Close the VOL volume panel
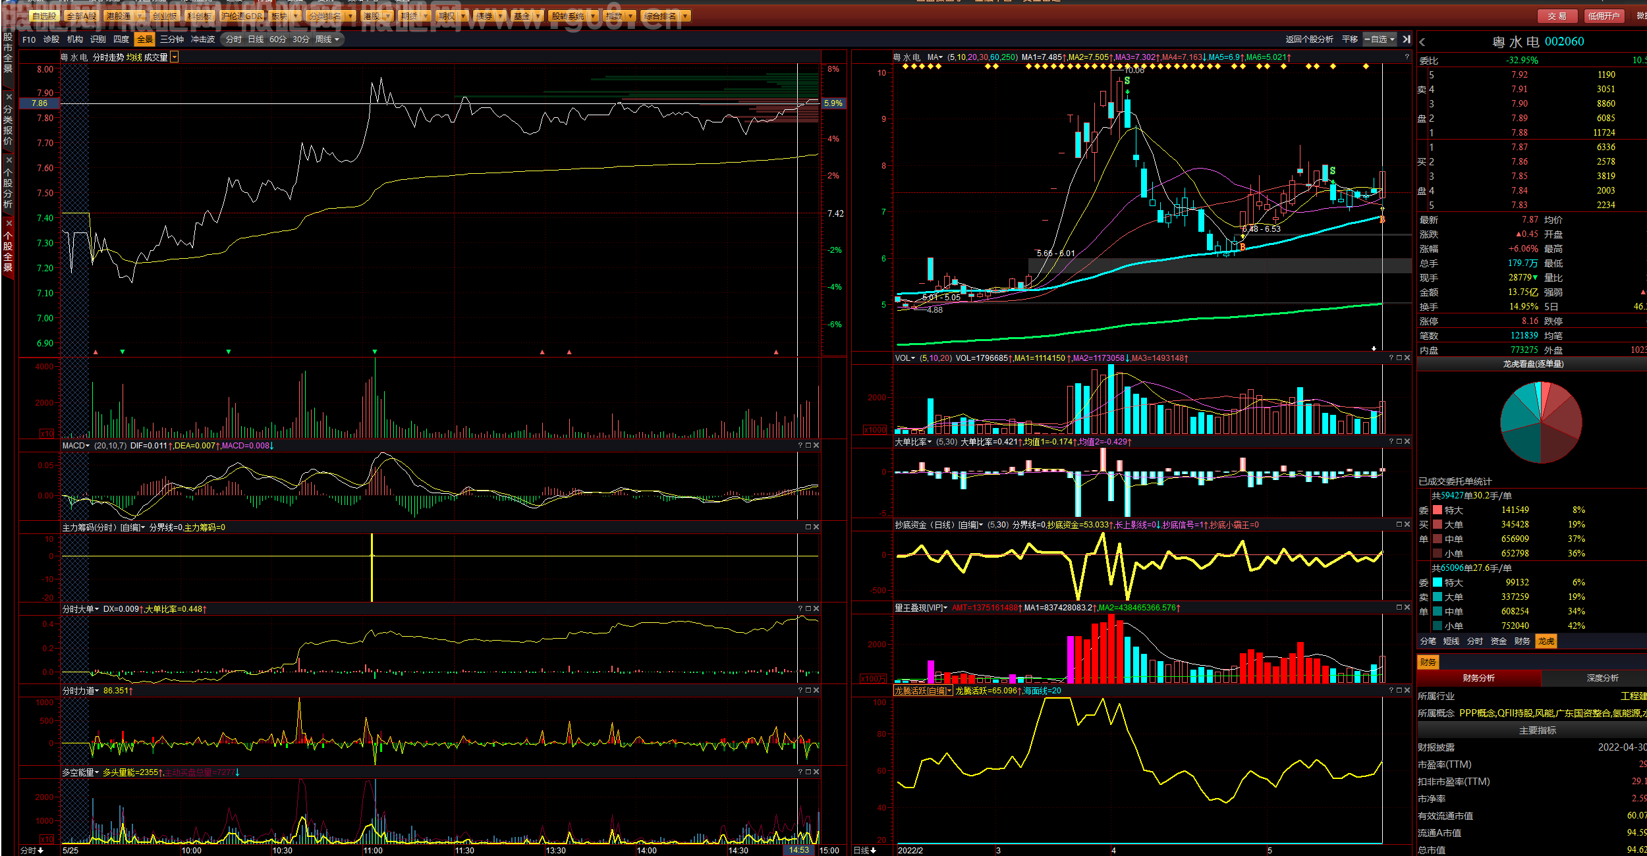Image resolution: width=1647 pixels, height=856 pixels. (x=1407, y=358)
